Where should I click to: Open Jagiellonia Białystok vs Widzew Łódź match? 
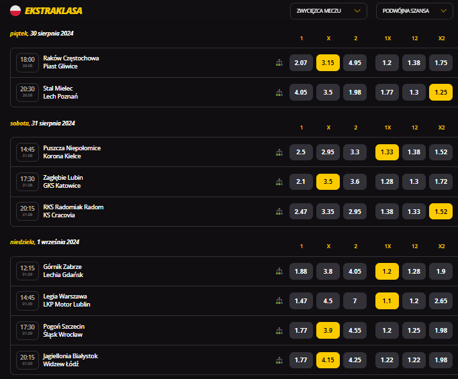(x=71, y=360)
